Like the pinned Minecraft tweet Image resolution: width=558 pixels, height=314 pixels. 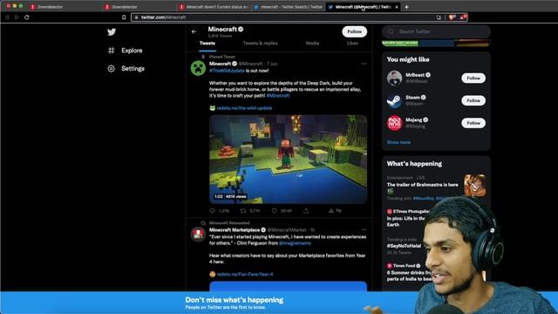[275, 211]
